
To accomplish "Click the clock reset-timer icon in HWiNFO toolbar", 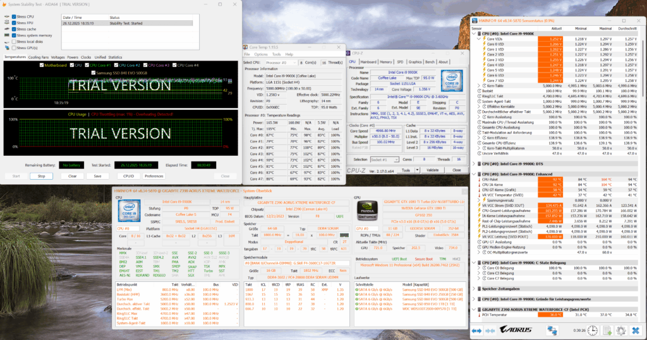I will pos(593,331).
